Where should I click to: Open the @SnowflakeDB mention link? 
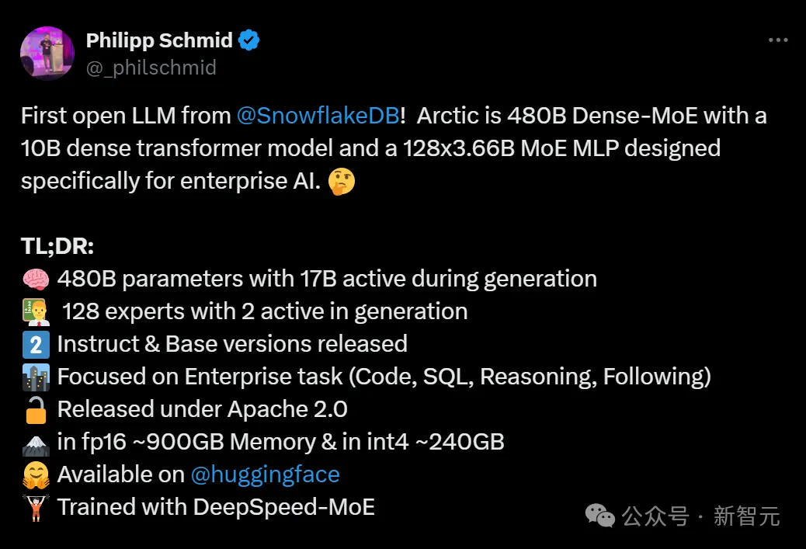point(318,116)
